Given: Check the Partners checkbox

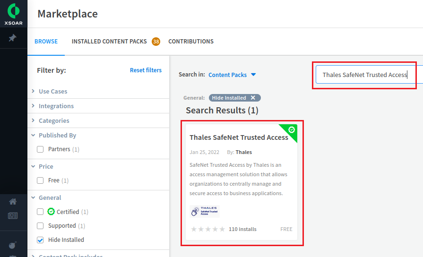Looking at the screenshot, I should pos(40,149).
